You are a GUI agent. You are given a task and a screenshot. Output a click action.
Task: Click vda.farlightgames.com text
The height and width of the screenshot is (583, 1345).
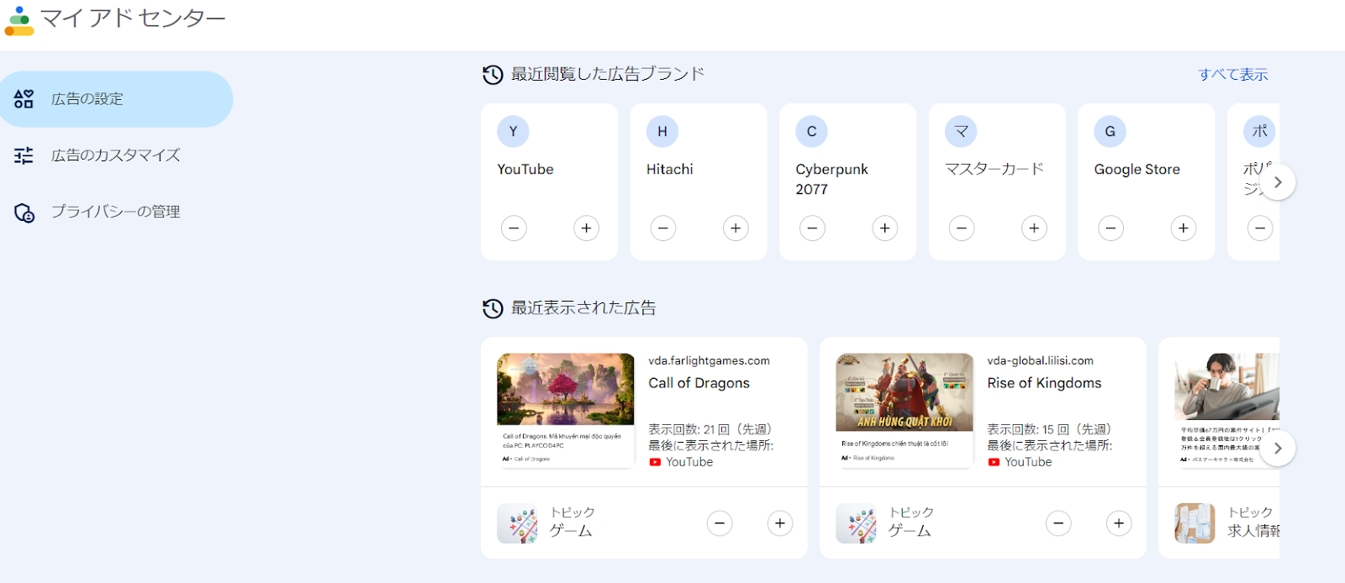pos(709,360)
